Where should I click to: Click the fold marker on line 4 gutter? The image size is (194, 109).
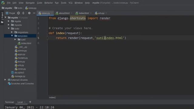[x=47, y=33]
